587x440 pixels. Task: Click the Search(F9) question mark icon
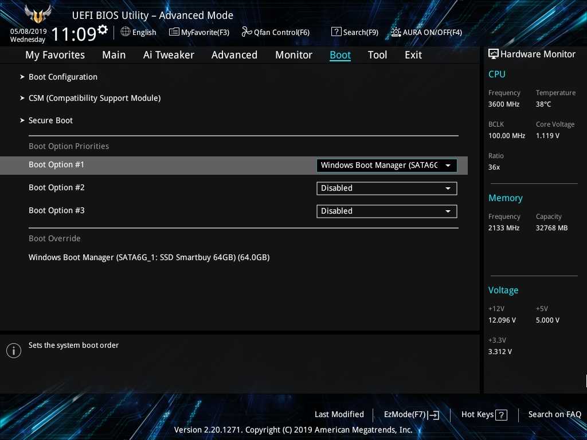click(336, 32)
